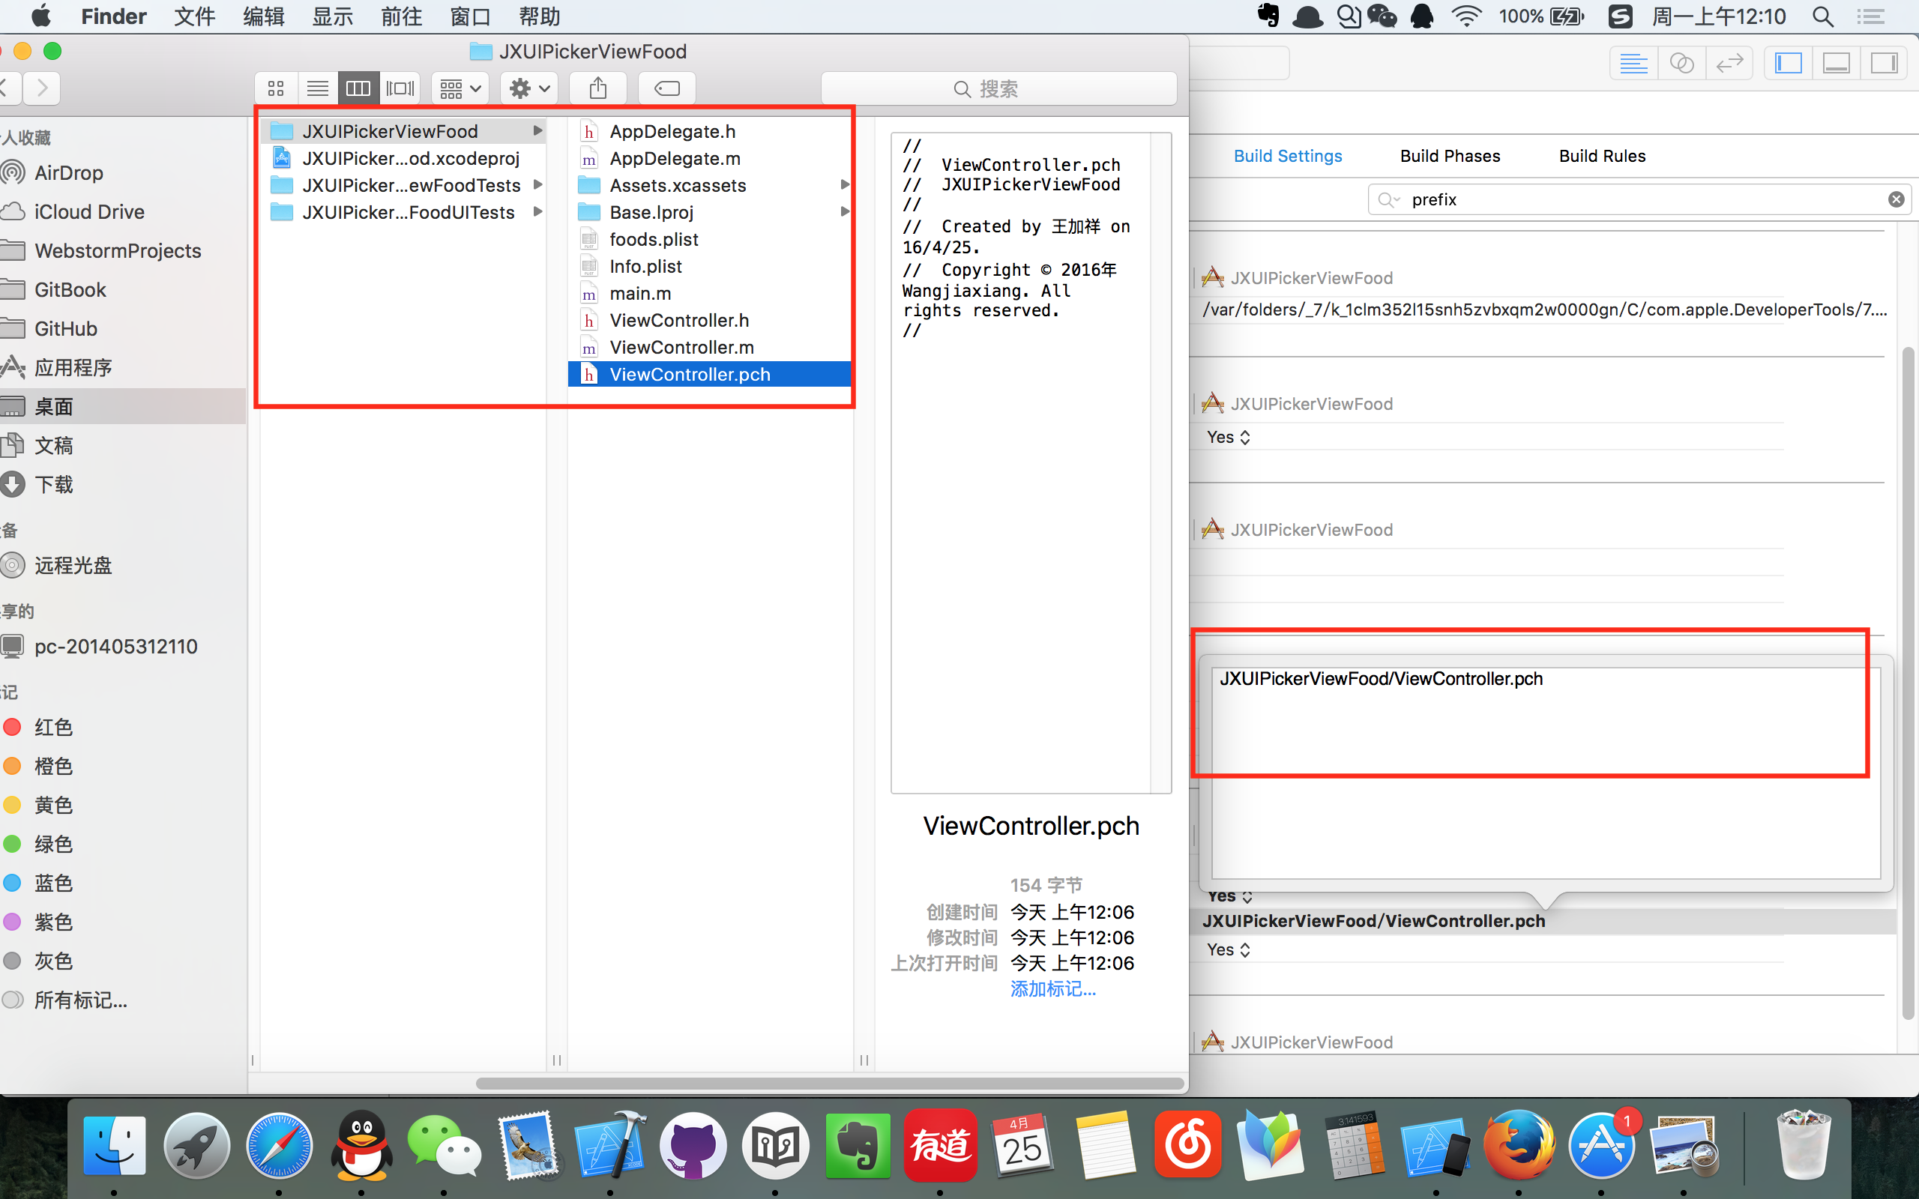Open Spotlight search in the menu bar
This screenshot has height=1199, width=1919.
1822,16
